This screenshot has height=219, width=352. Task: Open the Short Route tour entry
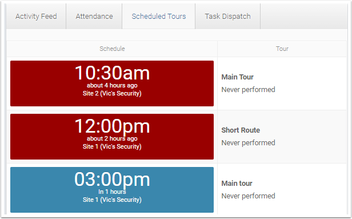pyautogui.click(x=241, y=130)
